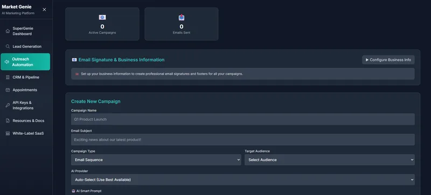This screenshot has height=195, width=431.
Task: Click the document icon beside Resources & Docs
Action: pos(8,121)
